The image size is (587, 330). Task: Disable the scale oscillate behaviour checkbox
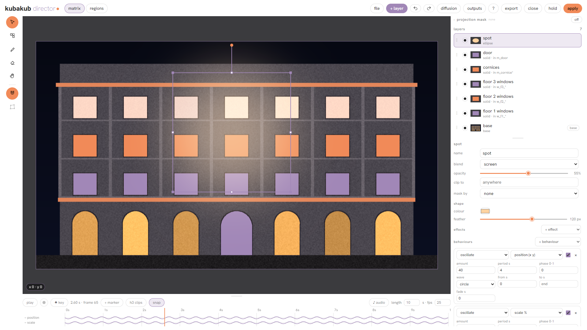(568, 313)
